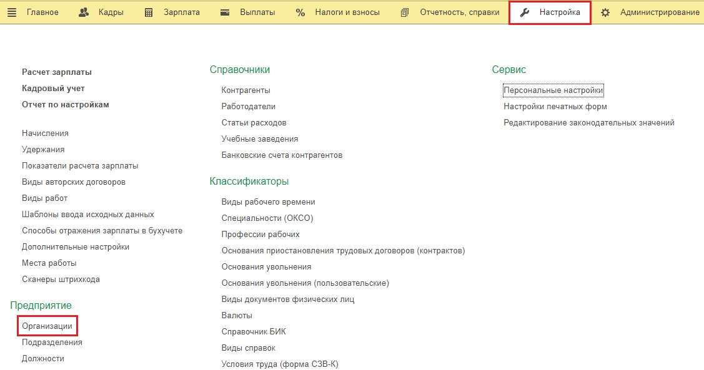Open the Администрирование section
The image size is (704, 370).
coord(660,12)
